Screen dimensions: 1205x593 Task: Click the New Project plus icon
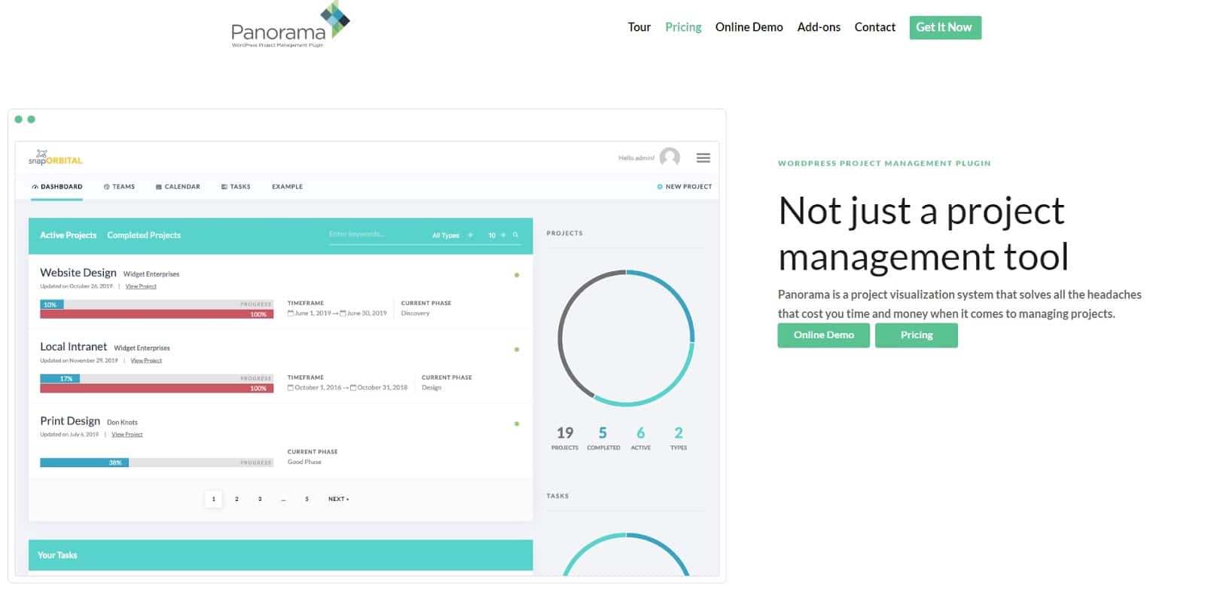coord(660,187)
